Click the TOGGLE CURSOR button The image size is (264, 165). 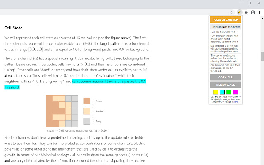click(x=226, y=19)
